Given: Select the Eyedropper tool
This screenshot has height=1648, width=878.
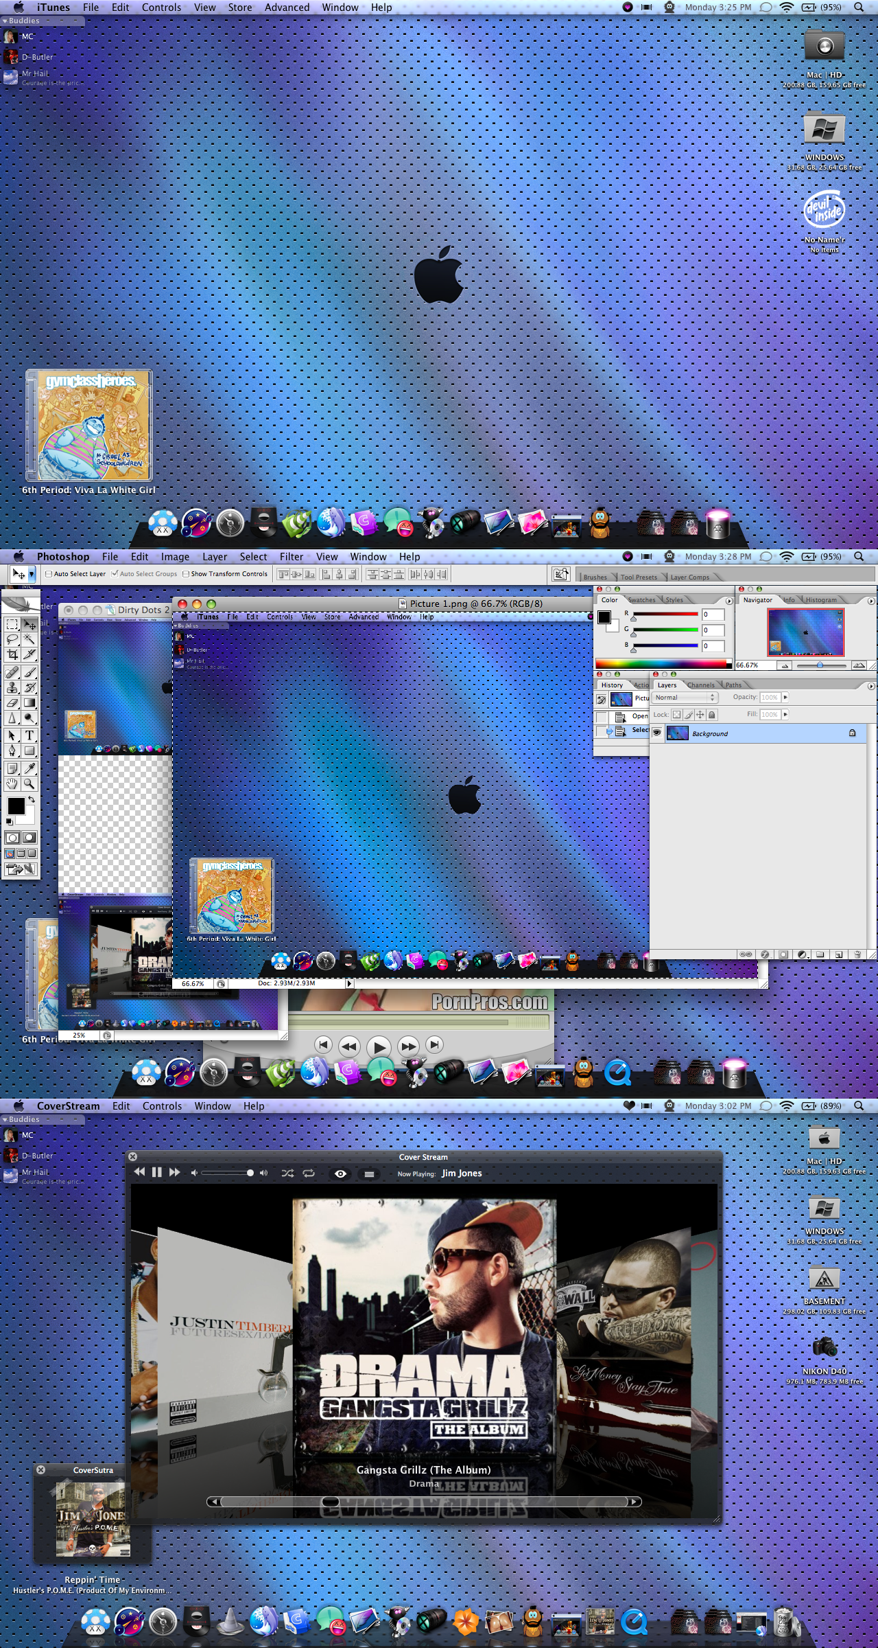Looking at the screenshot, I should pyautogui.click(x=29, y=768).
